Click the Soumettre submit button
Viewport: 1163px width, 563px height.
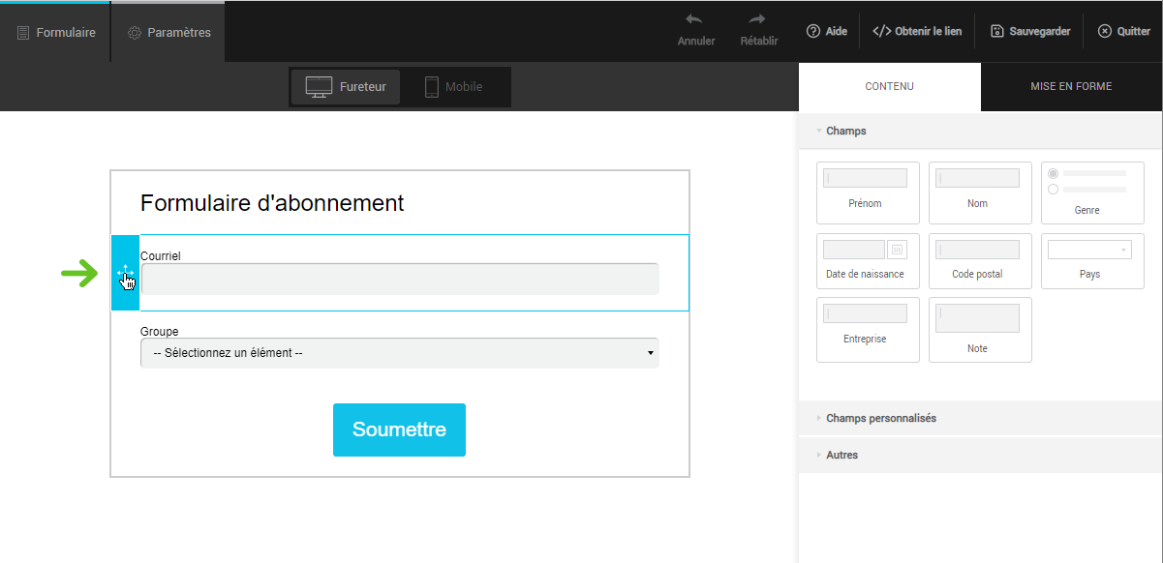399,430
